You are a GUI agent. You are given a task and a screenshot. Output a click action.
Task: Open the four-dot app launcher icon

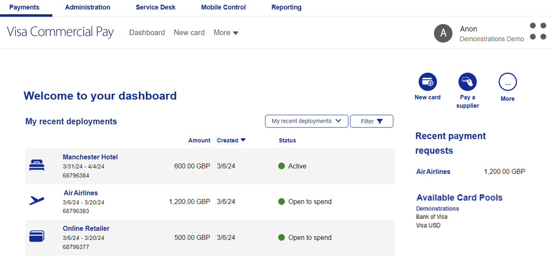[538, 31]
